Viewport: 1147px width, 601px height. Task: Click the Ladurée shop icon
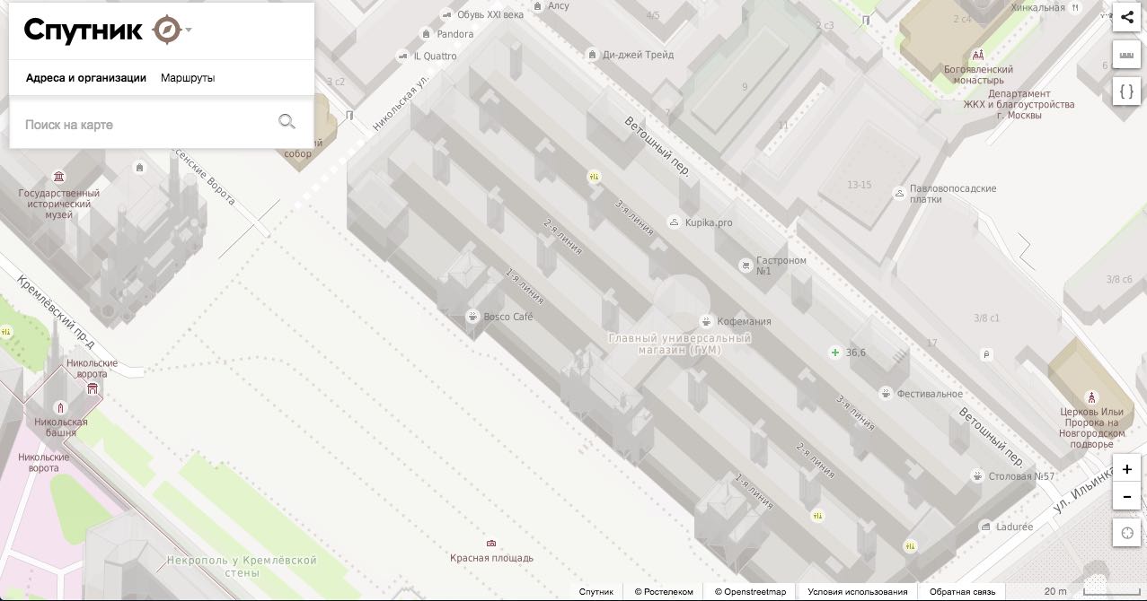[x=985, y=527]
